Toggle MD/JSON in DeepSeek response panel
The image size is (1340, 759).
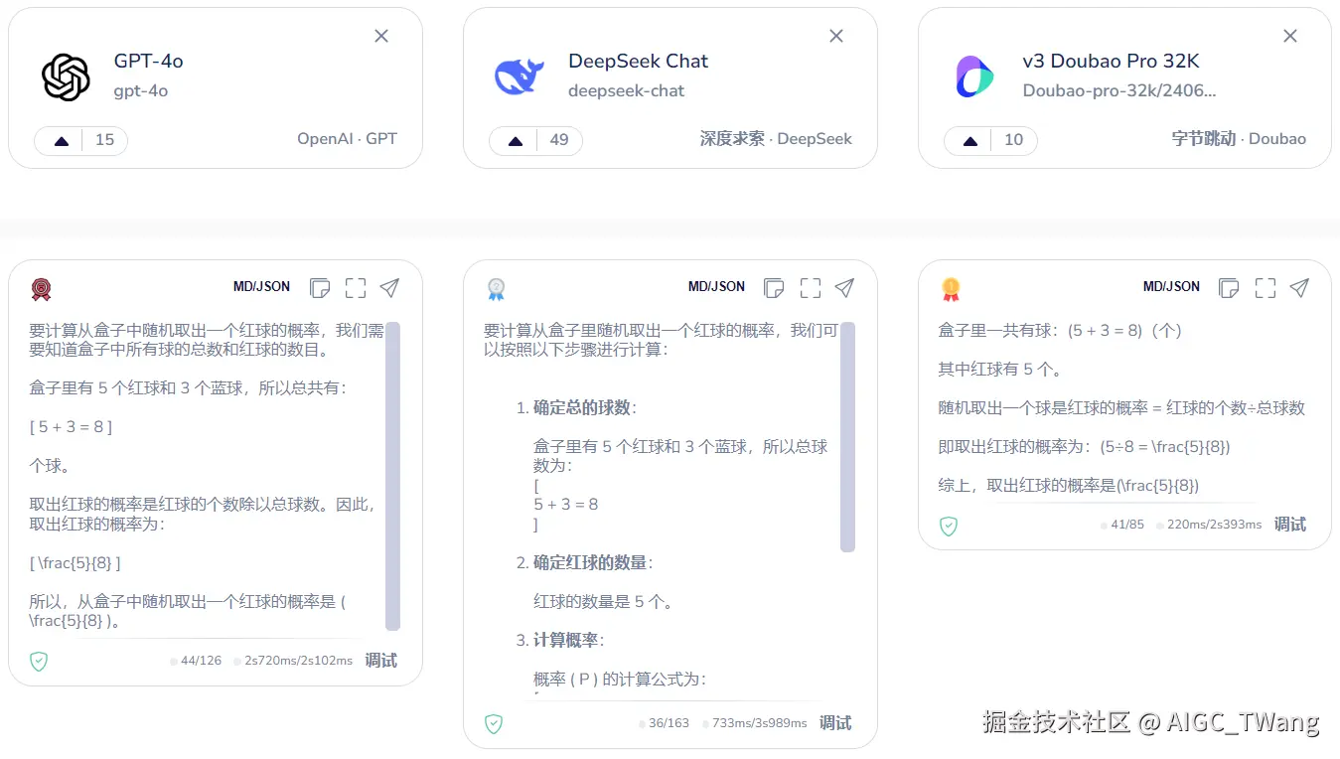point(717,286)
